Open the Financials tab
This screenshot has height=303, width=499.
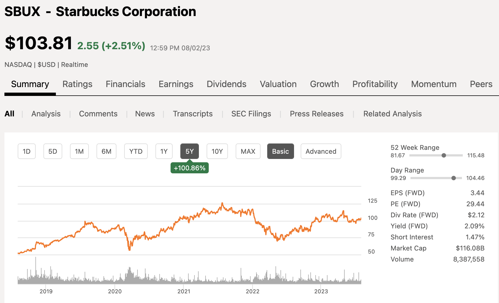point(126,84)
